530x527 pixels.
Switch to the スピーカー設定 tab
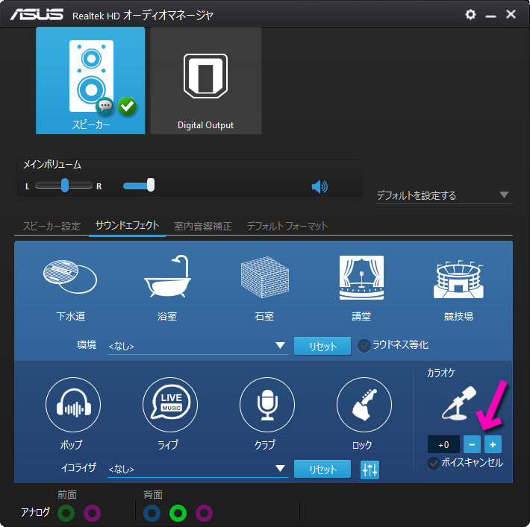(52, 226)
